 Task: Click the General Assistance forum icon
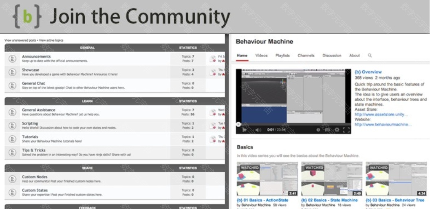click(x=12, y=112)
